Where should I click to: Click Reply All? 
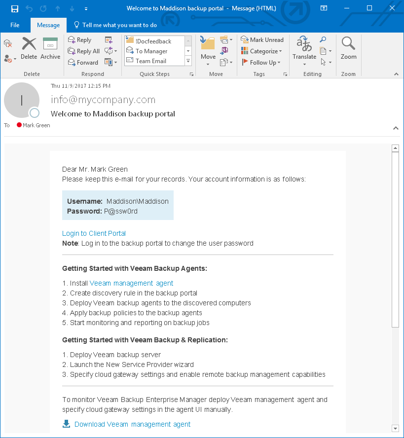83,51
